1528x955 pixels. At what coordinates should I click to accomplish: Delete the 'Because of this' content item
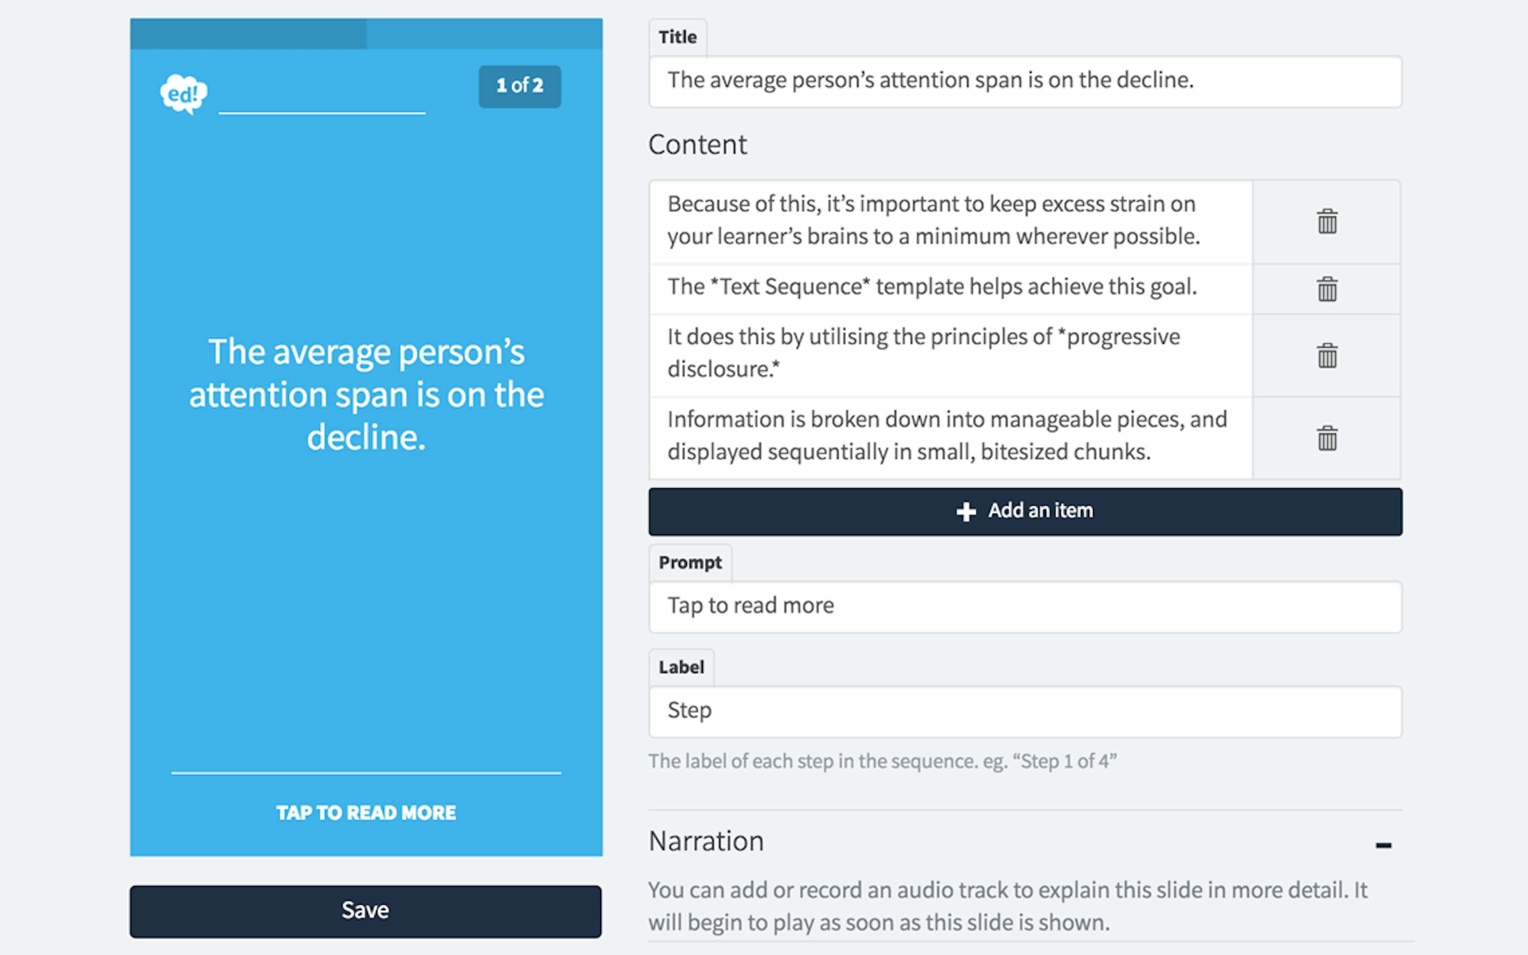click(1326, 222)
